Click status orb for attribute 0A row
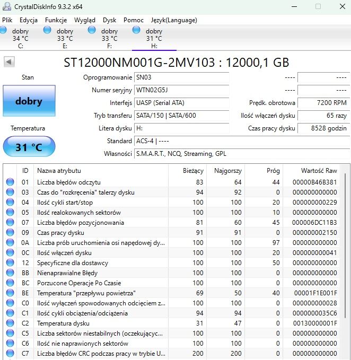The height and width of the screenshot is (360, 351). click(10, 242)
